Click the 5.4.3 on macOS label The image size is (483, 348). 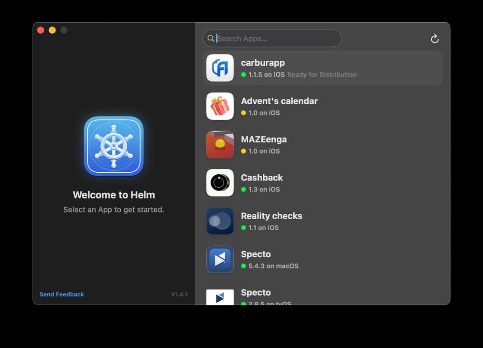(273, 266)
